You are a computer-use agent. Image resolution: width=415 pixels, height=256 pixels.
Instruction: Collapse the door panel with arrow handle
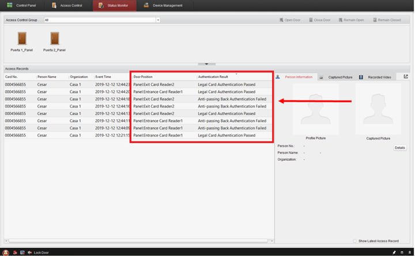click(207, 64)
